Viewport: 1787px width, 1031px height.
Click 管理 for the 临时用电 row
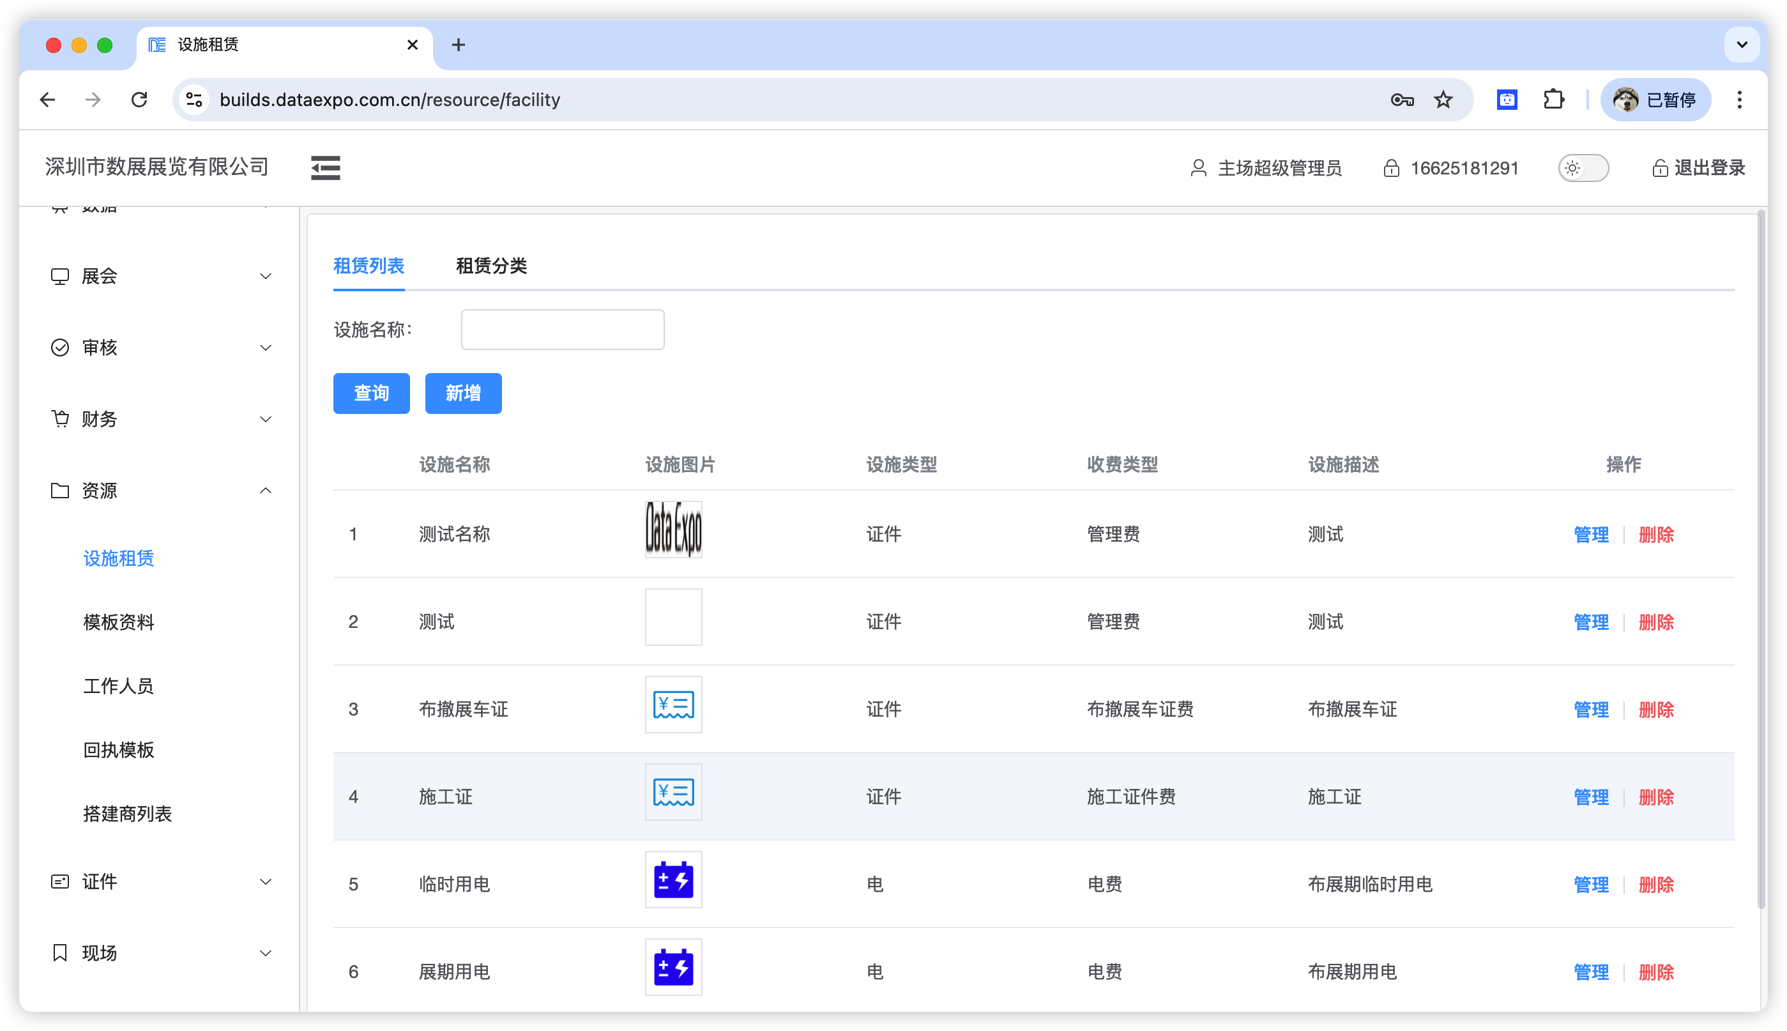(1591, 885)
